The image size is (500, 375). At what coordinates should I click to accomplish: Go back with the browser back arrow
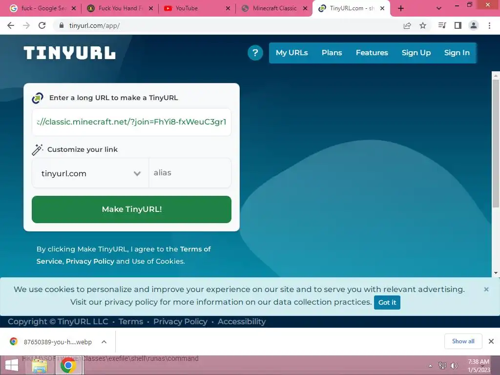(x=11, y=25)
